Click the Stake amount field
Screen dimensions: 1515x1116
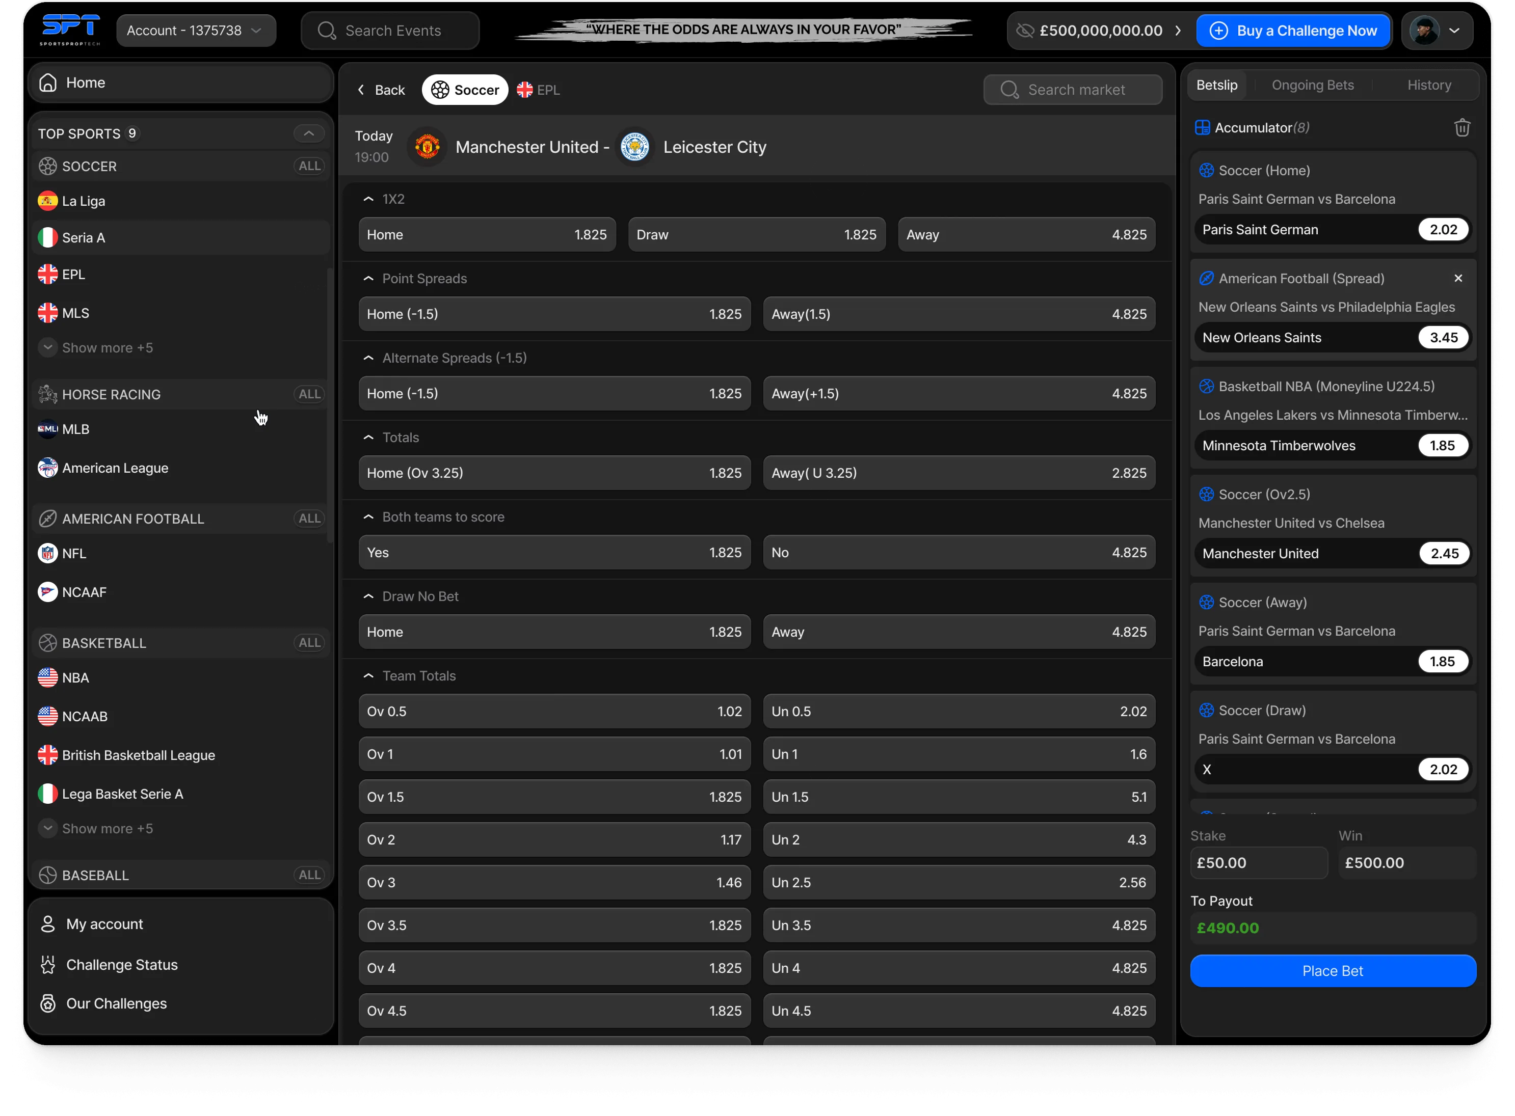(x=1258, y=863)
